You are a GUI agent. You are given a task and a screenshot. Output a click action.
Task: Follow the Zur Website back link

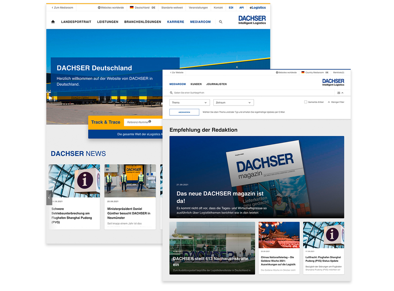click(177, 73)
